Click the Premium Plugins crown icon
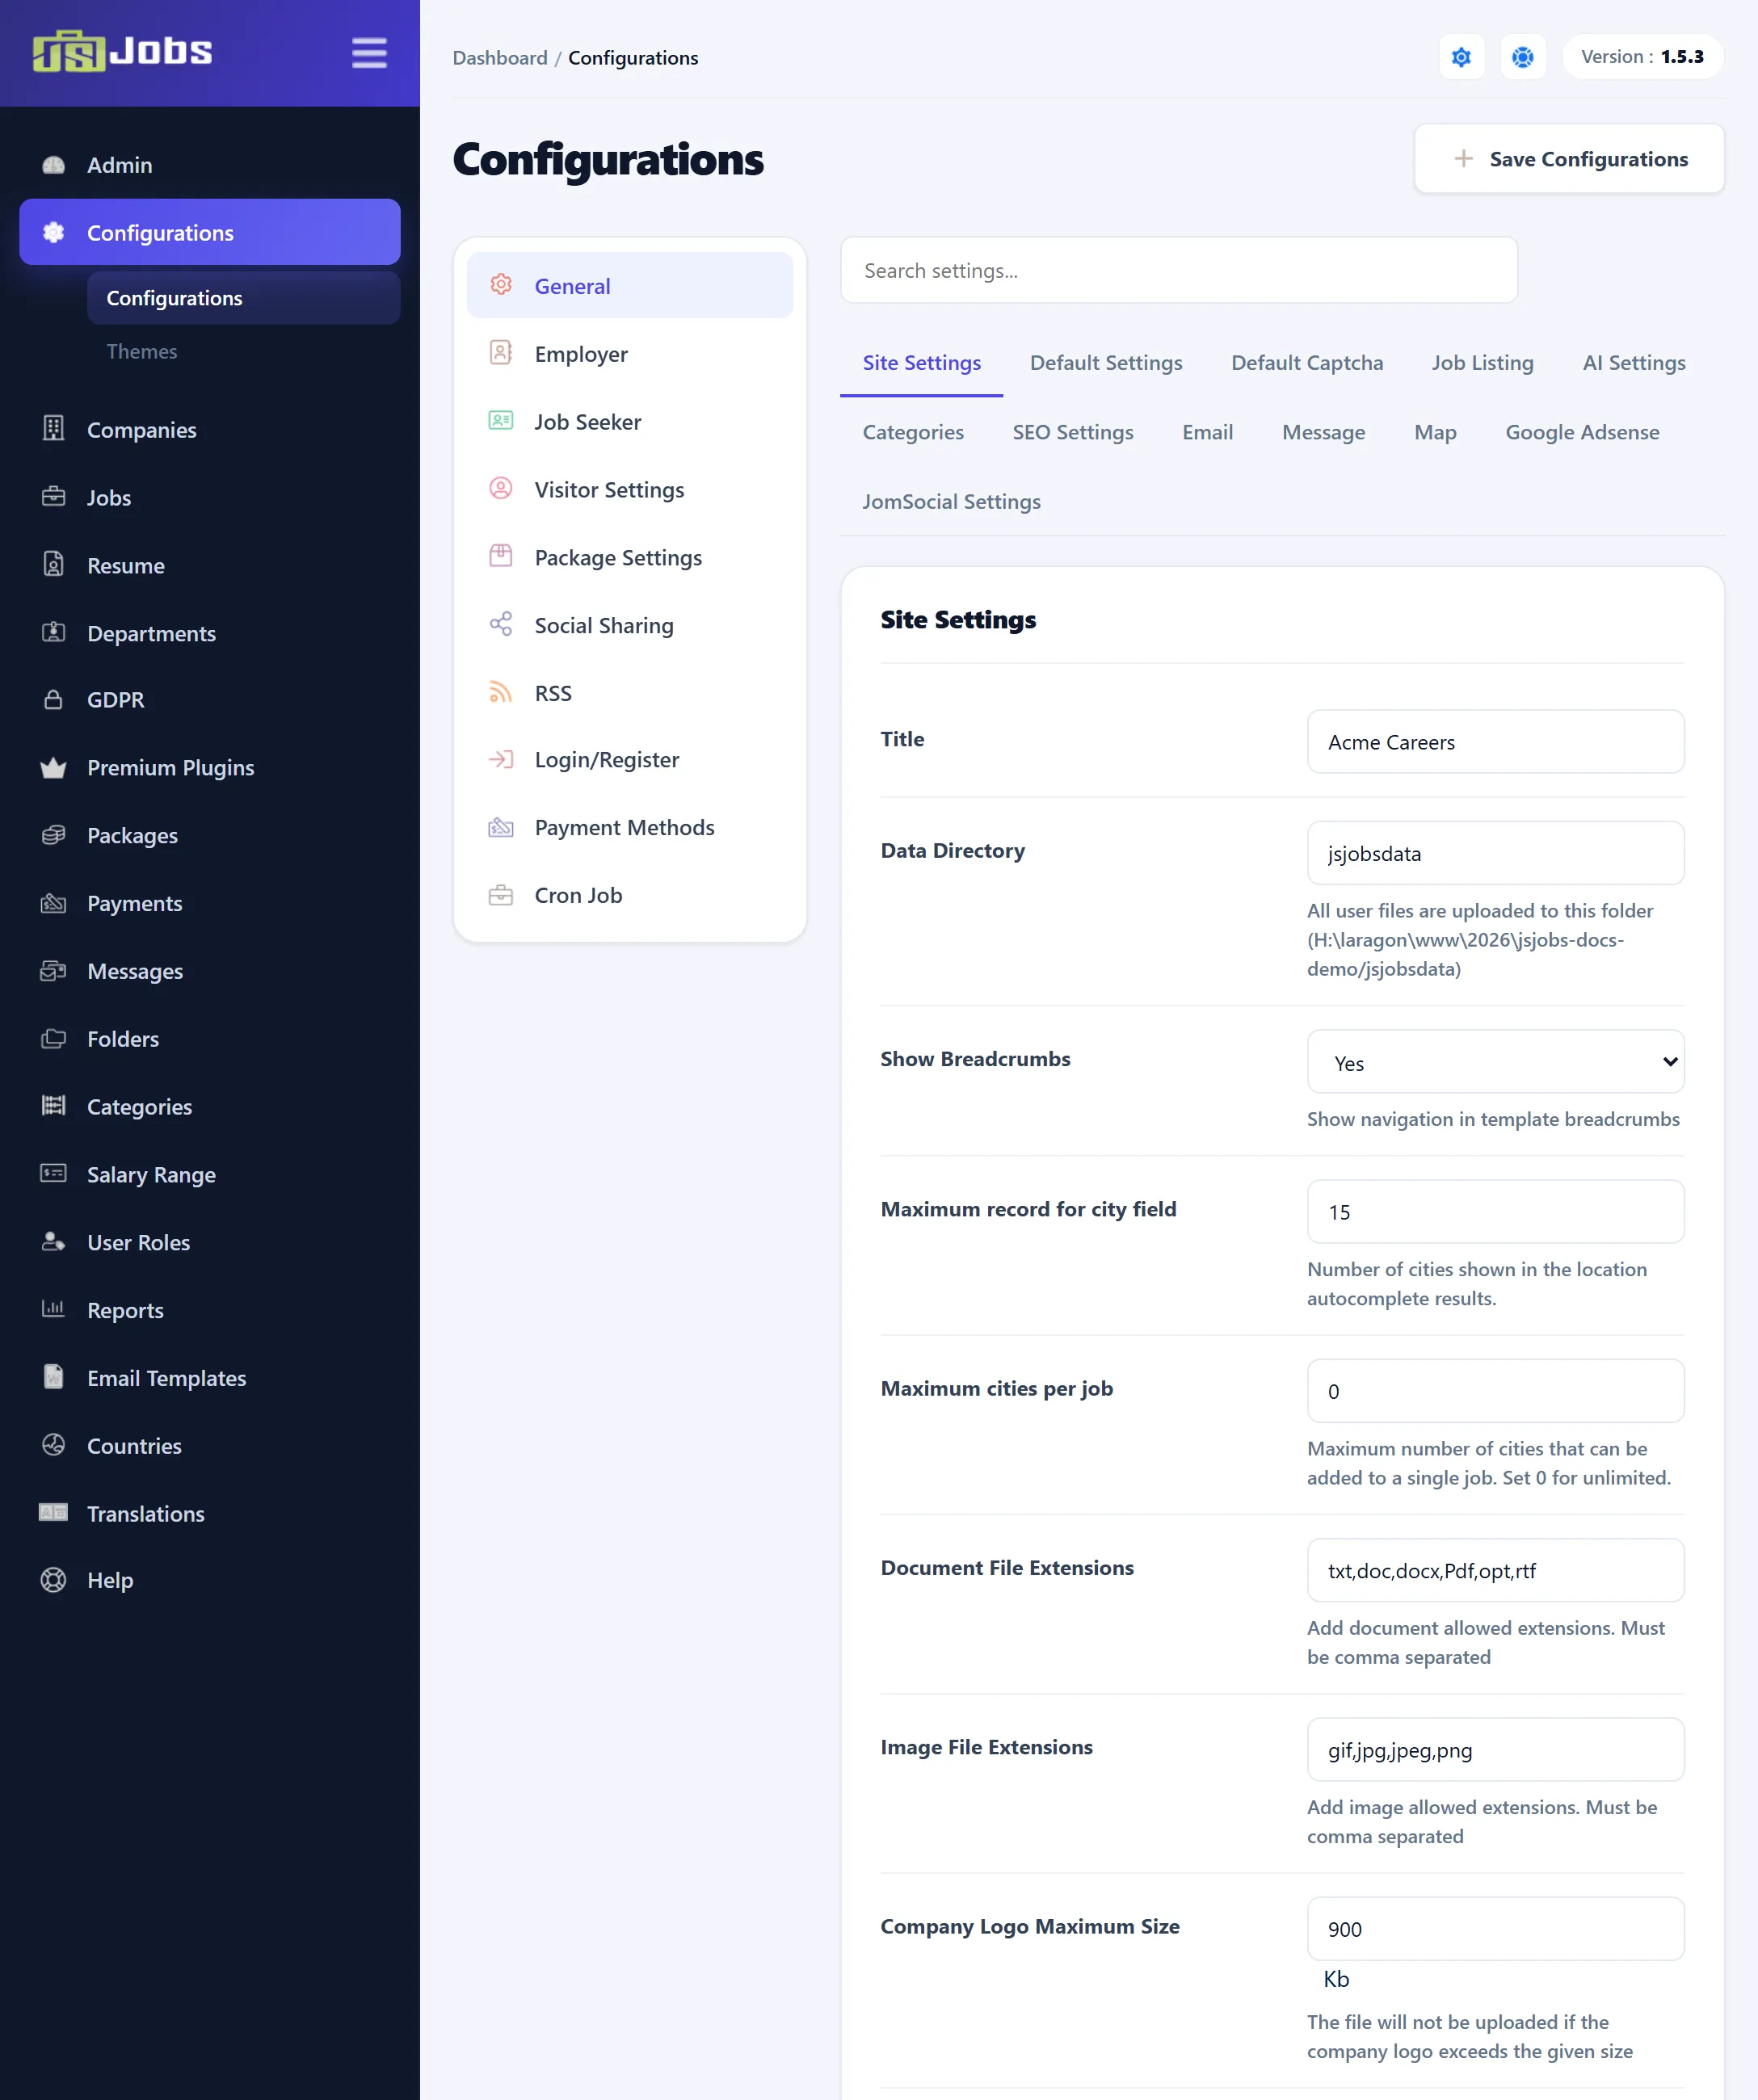Image resolution: width=1758 pixels, height=2100 pixels. click(54, 767)
